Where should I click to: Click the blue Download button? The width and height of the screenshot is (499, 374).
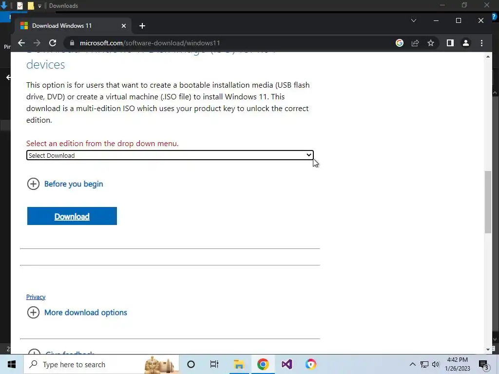point(72,216)
